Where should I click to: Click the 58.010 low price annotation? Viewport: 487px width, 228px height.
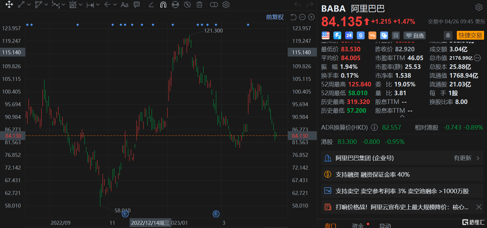pos(123,210)
